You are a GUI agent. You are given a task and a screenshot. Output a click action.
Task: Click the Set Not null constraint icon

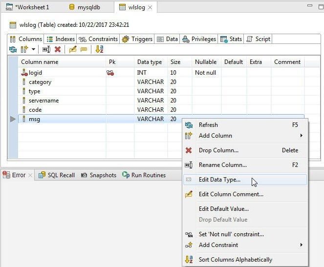click(x=189, y=235)
